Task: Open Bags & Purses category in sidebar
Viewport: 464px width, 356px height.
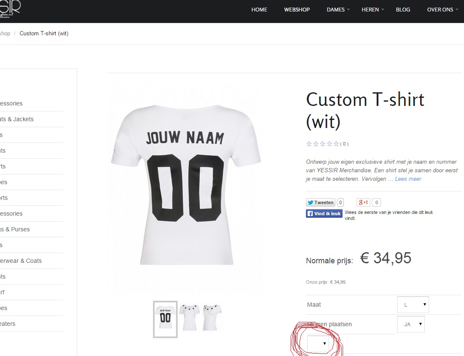Action: pyautogui.click(x=15, y=229)
